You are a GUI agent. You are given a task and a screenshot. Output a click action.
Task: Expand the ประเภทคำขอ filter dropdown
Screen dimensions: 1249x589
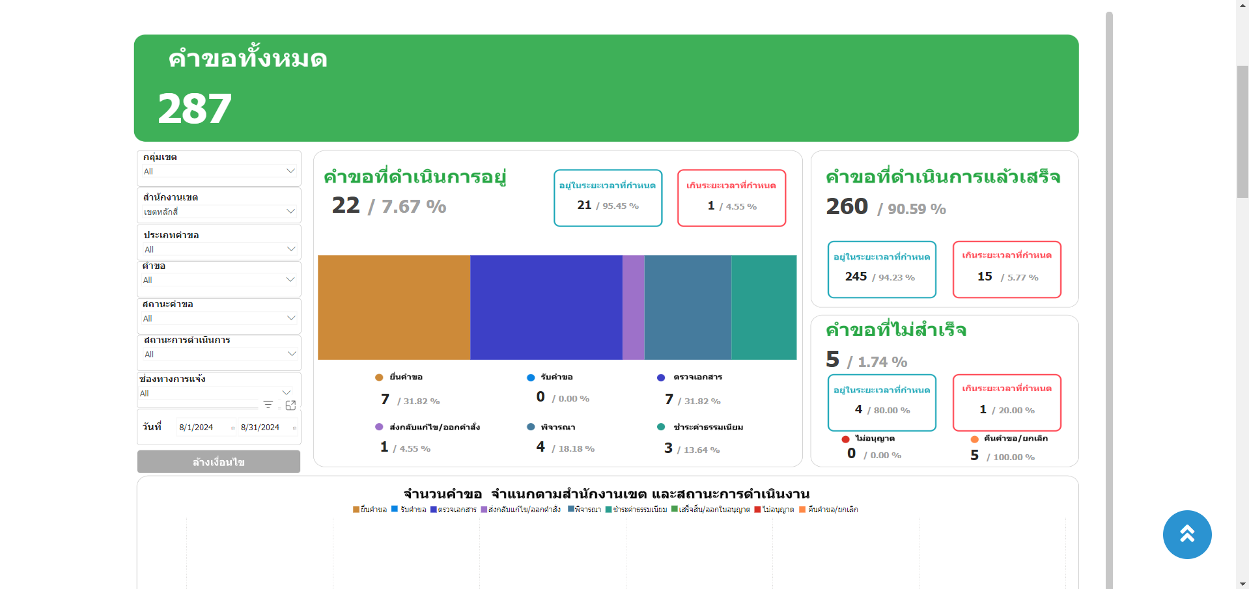click(290, 249)
